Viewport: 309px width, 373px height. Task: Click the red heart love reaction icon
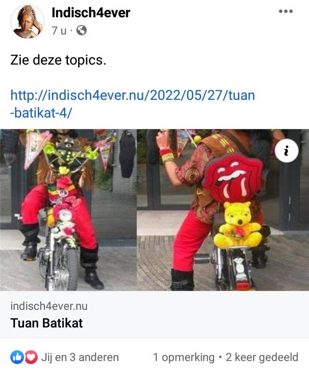click(31, 357)
